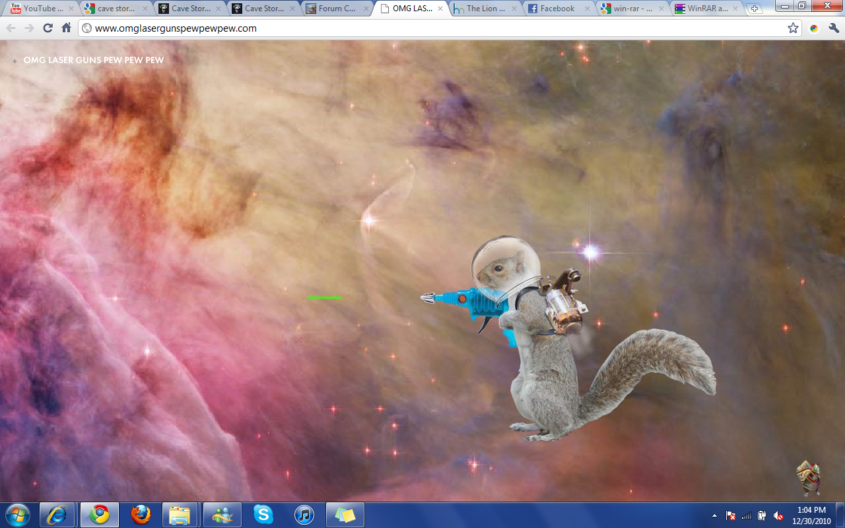The image size is (845, 528).
Task: Go to the Home page
Action: [x=66, y=28]
